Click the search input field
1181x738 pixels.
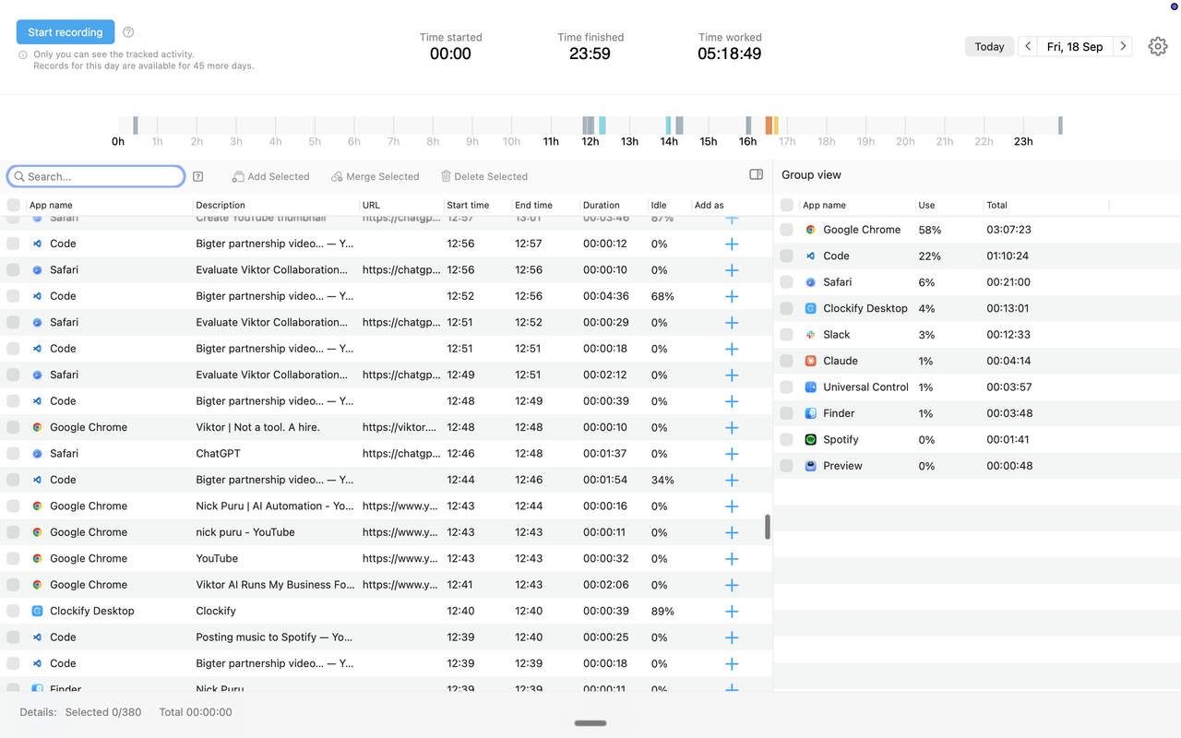(96, 176)
